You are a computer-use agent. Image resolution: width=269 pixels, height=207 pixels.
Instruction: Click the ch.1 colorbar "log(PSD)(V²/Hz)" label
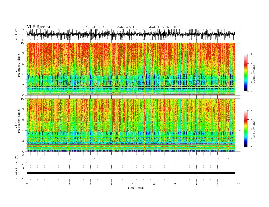pos(254,74)
